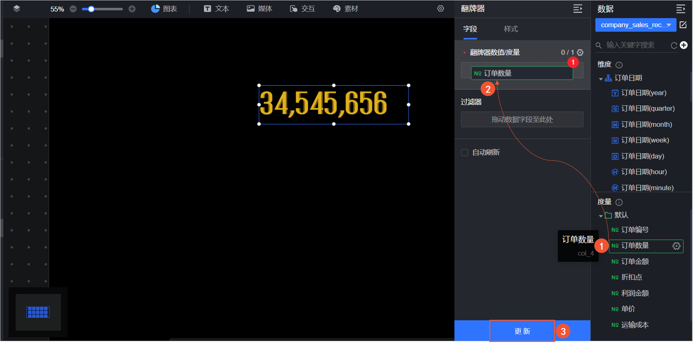Refresh the field list

point(674,45)
